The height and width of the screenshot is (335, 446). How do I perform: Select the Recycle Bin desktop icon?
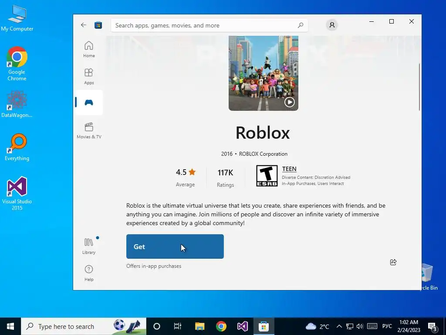point(429,277)
